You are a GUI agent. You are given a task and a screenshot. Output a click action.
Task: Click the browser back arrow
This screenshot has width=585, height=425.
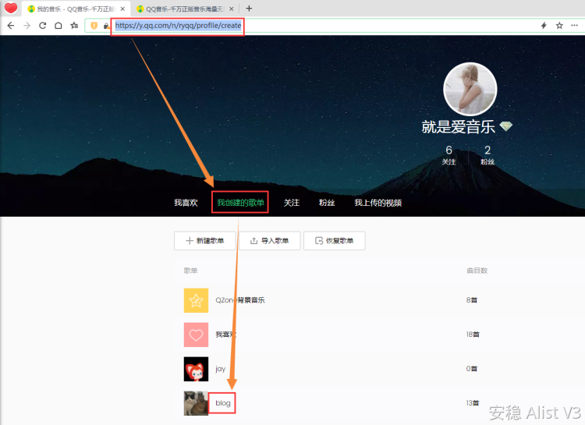tap(10, 25)
